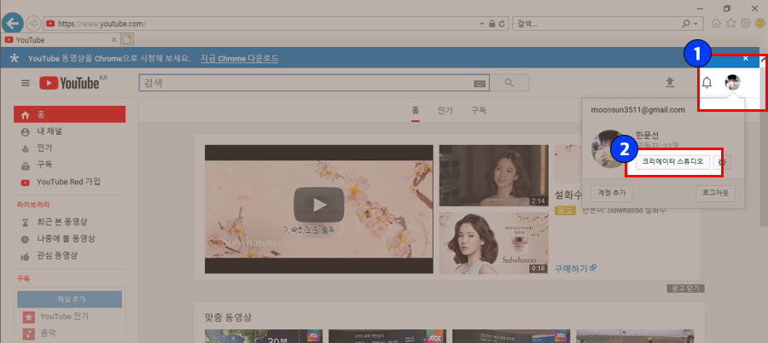Screen dimensions: 768x343
Task: Click the 지금 Chrome 다운로드 link
Action: point(240,58)
